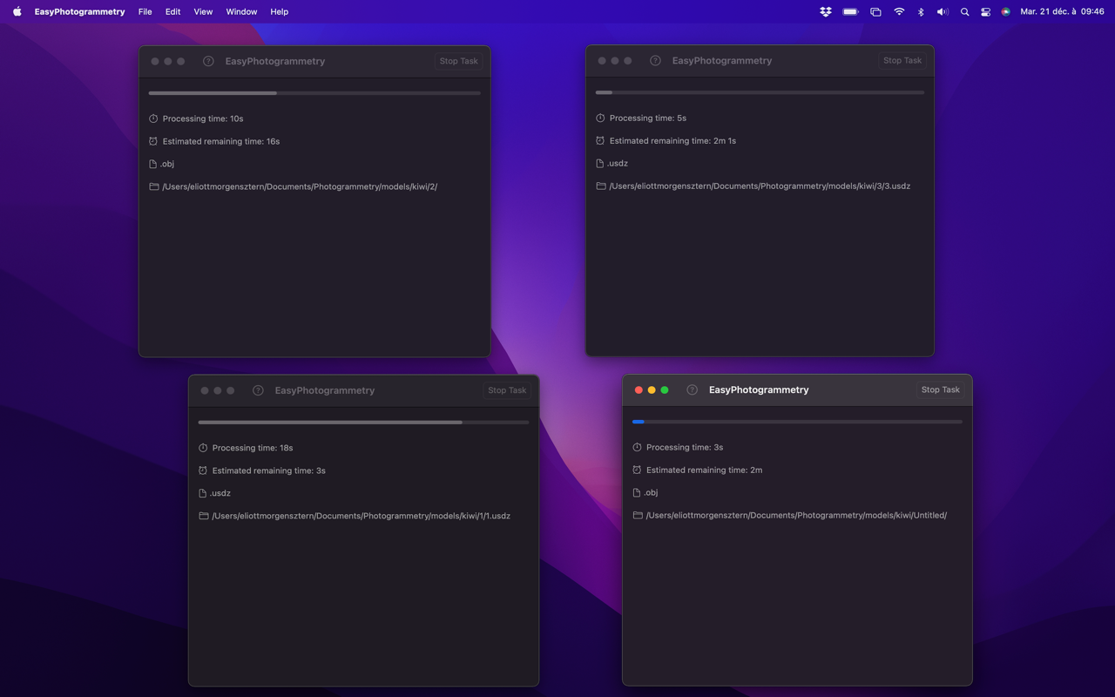Click alarm icon beside remaining time 2m 1s
The width and height of the screenshot is (1115, 697).
600,140
